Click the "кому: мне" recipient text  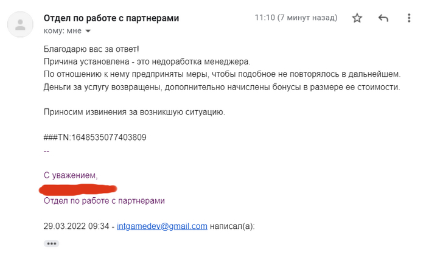coord(62,31)
